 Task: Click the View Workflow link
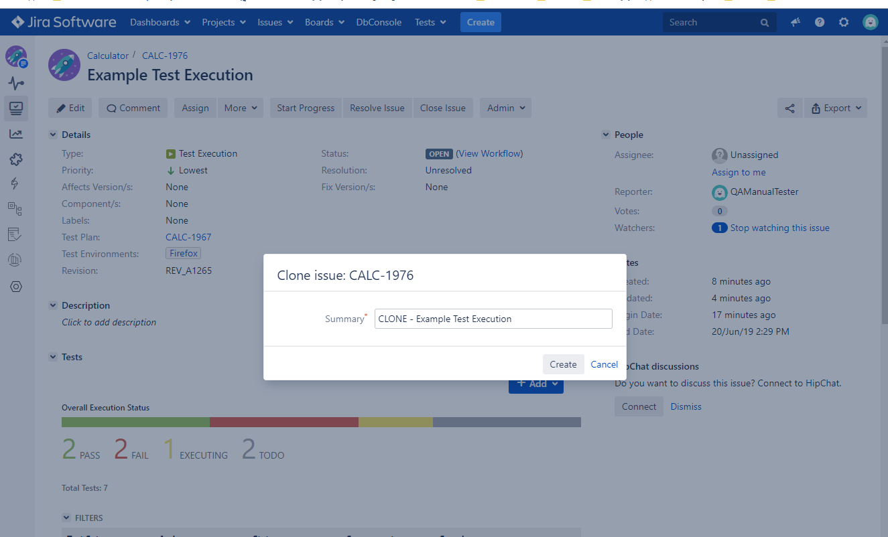489,153
